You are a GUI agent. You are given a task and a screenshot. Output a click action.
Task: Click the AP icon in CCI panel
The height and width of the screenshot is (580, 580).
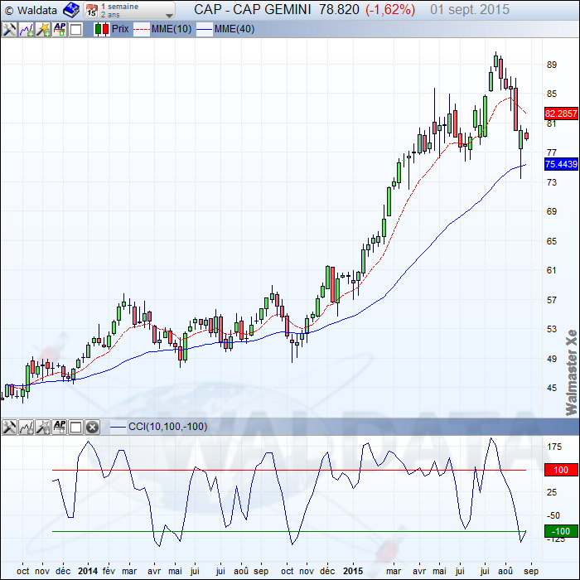(59, 427)
